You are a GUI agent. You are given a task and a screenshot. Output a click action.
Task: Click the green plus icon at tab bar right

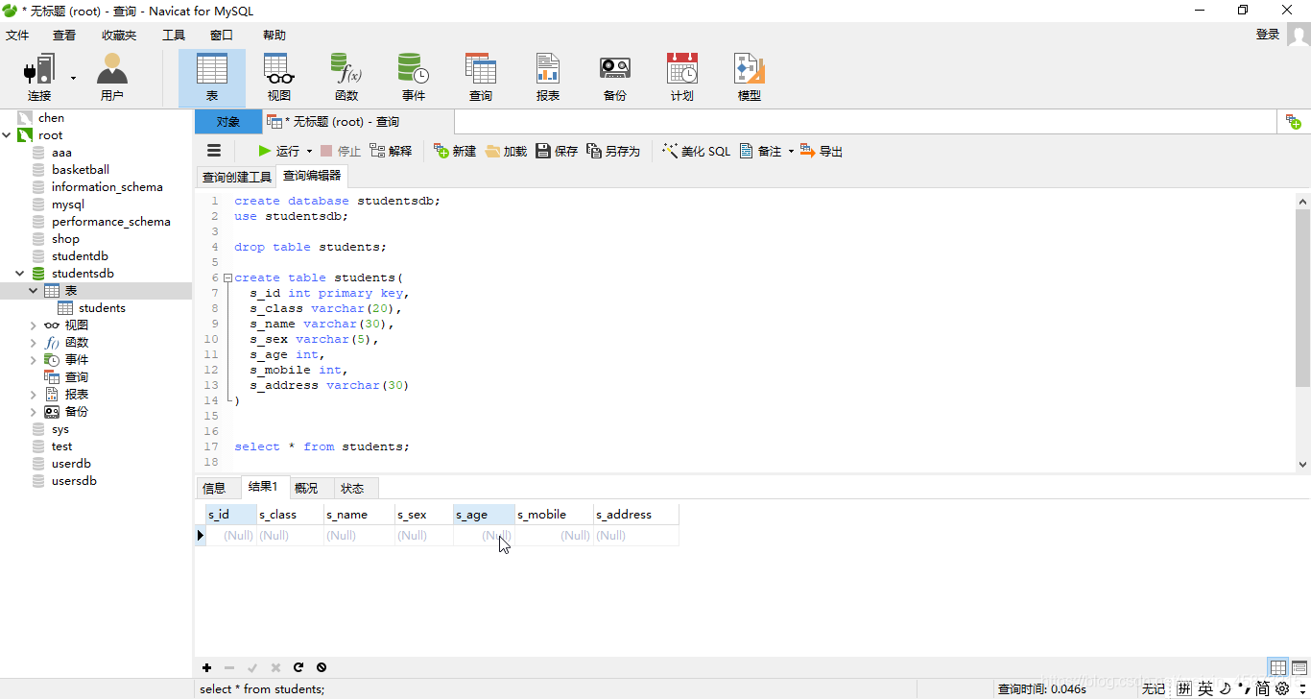pyautogui.click(x=1293, y=122)
